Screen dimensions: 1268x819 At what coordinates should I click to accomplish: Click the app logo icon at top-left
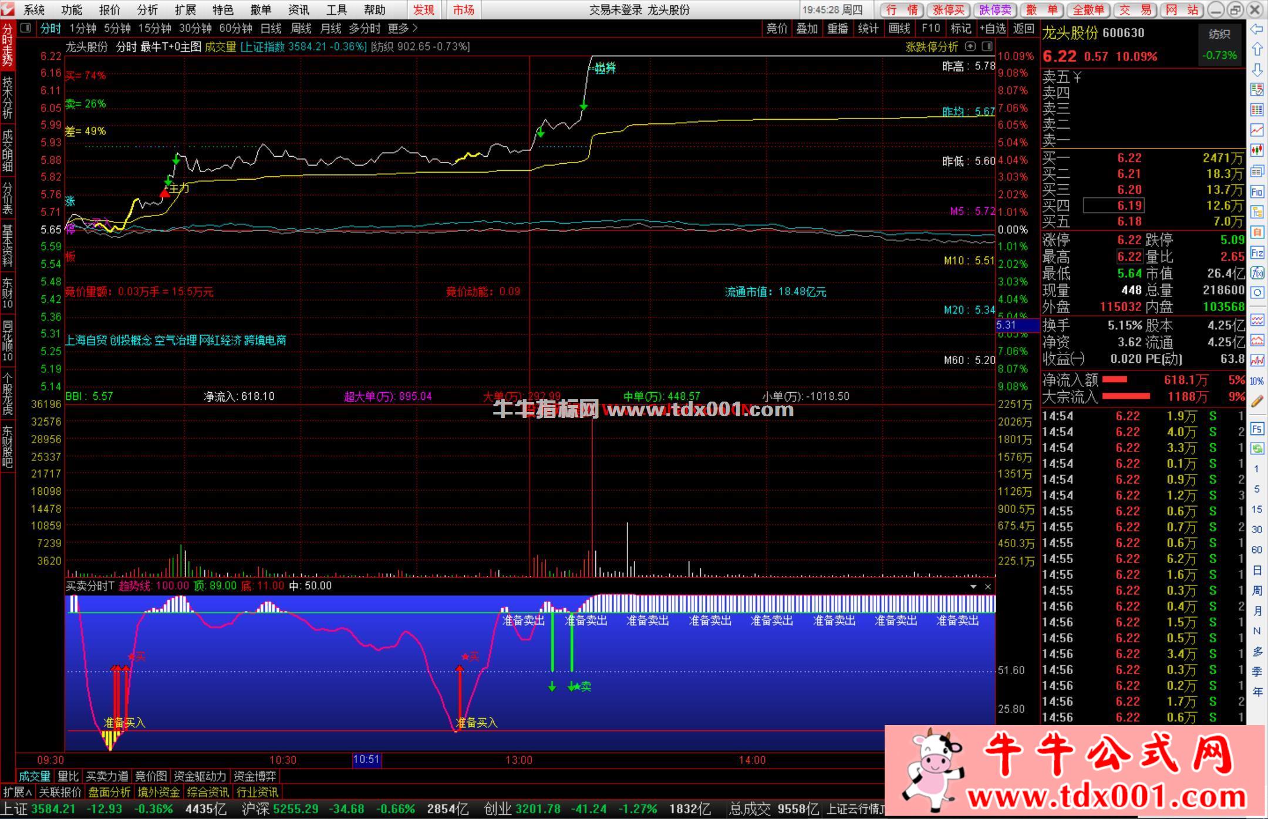7,9
